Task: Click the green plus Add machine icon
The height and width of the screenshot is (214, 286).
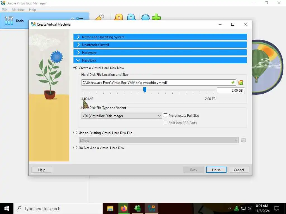Action: 156,17
